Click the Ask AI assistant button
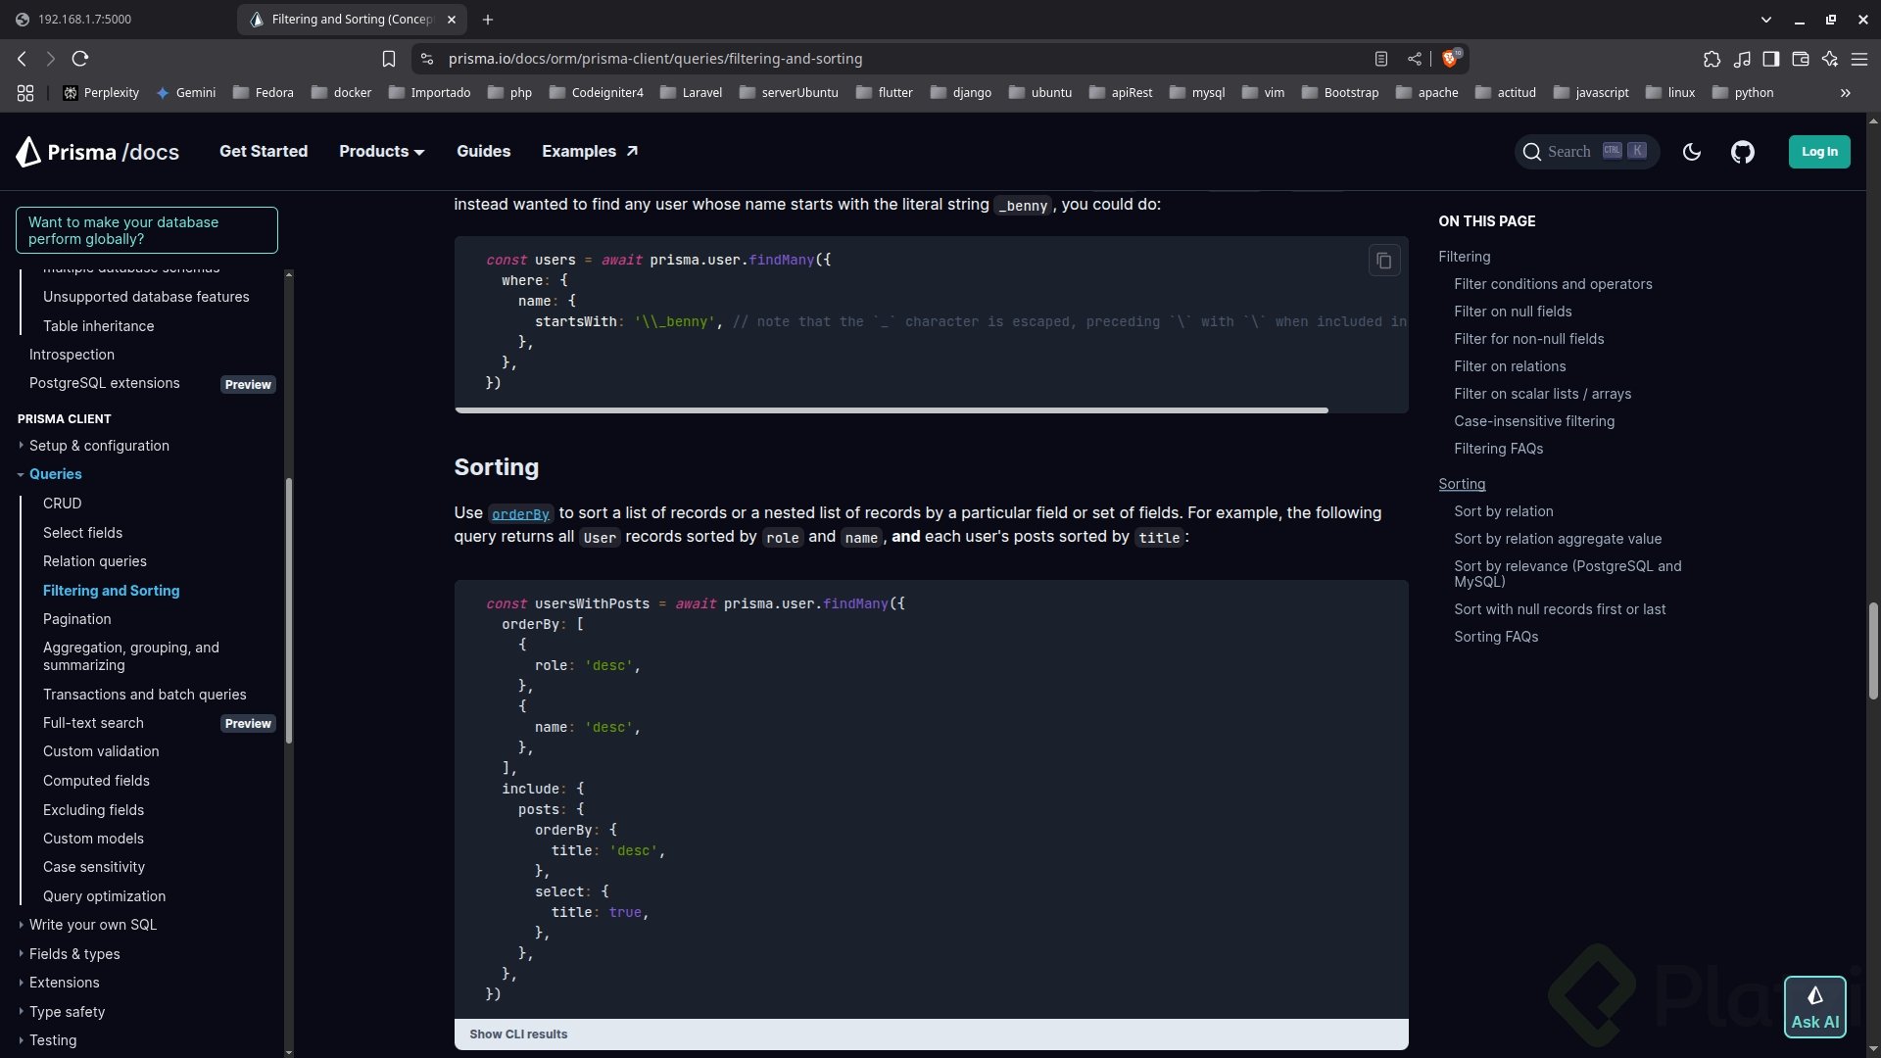This screenshot has height=1058, width=1881. [x=1814, y=1007]
